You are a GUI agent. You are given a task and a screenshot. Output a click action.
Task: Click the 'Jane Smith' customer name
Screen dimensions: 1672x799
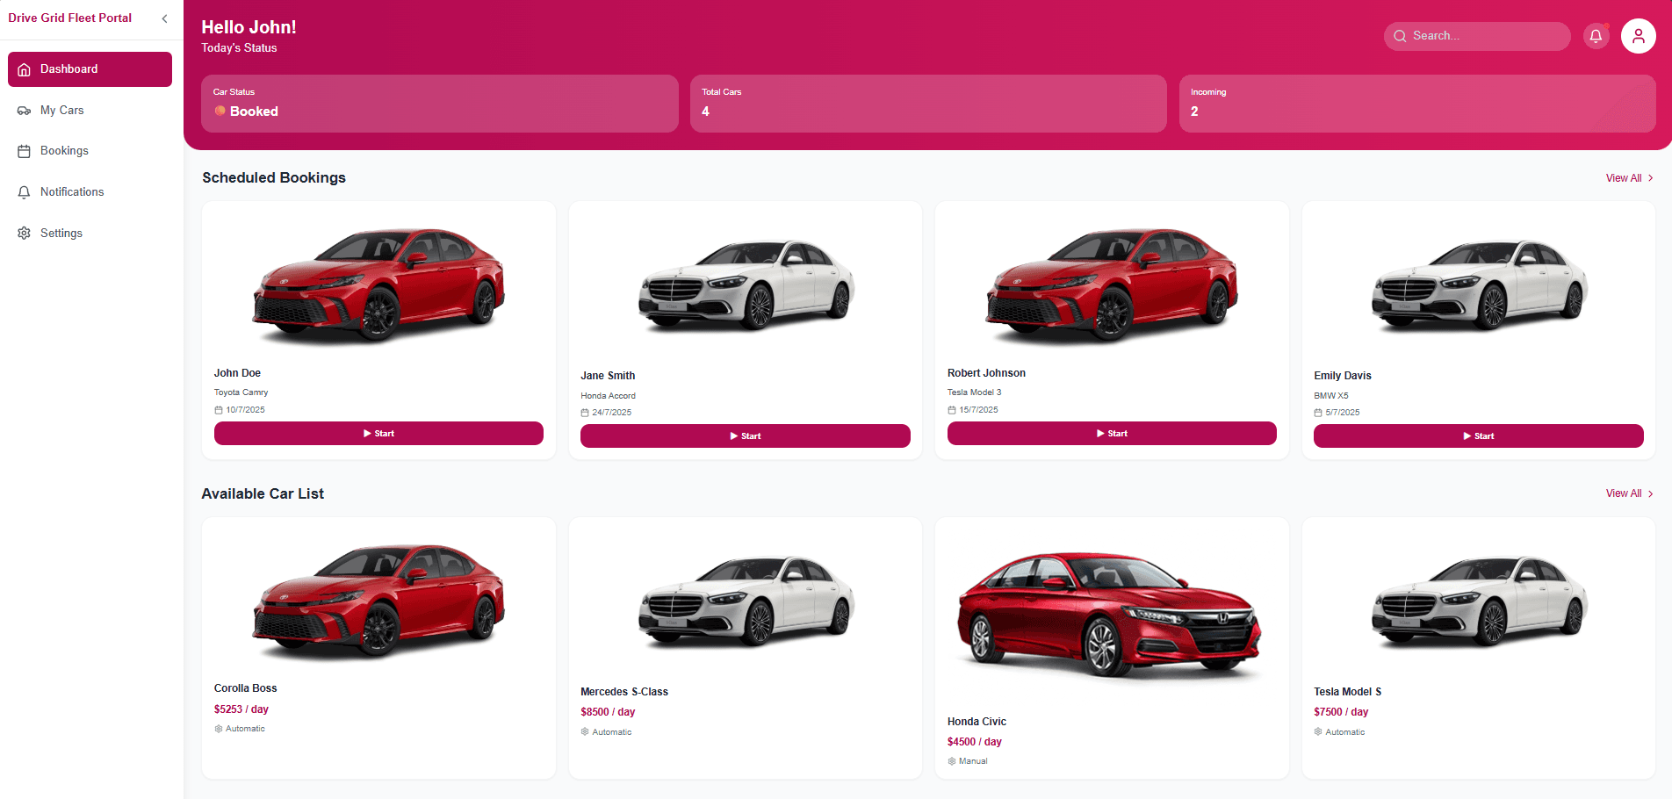pyautogui.click(x=608, y=376)
